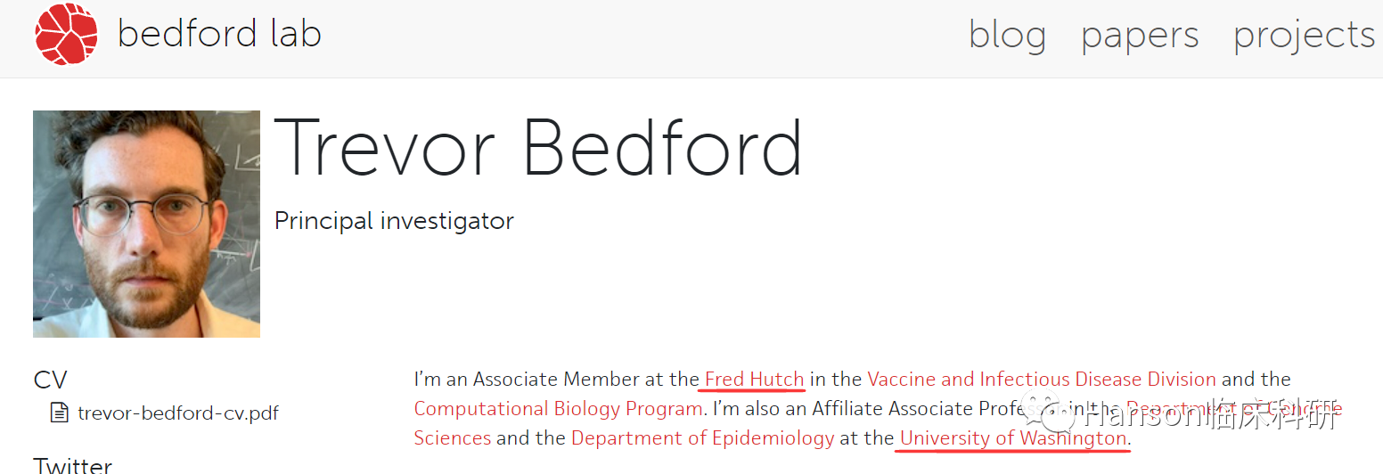Open the University of Washington link
Image resolution: width=1383 pixels, height=474 pixels.
coord(1014,438)
